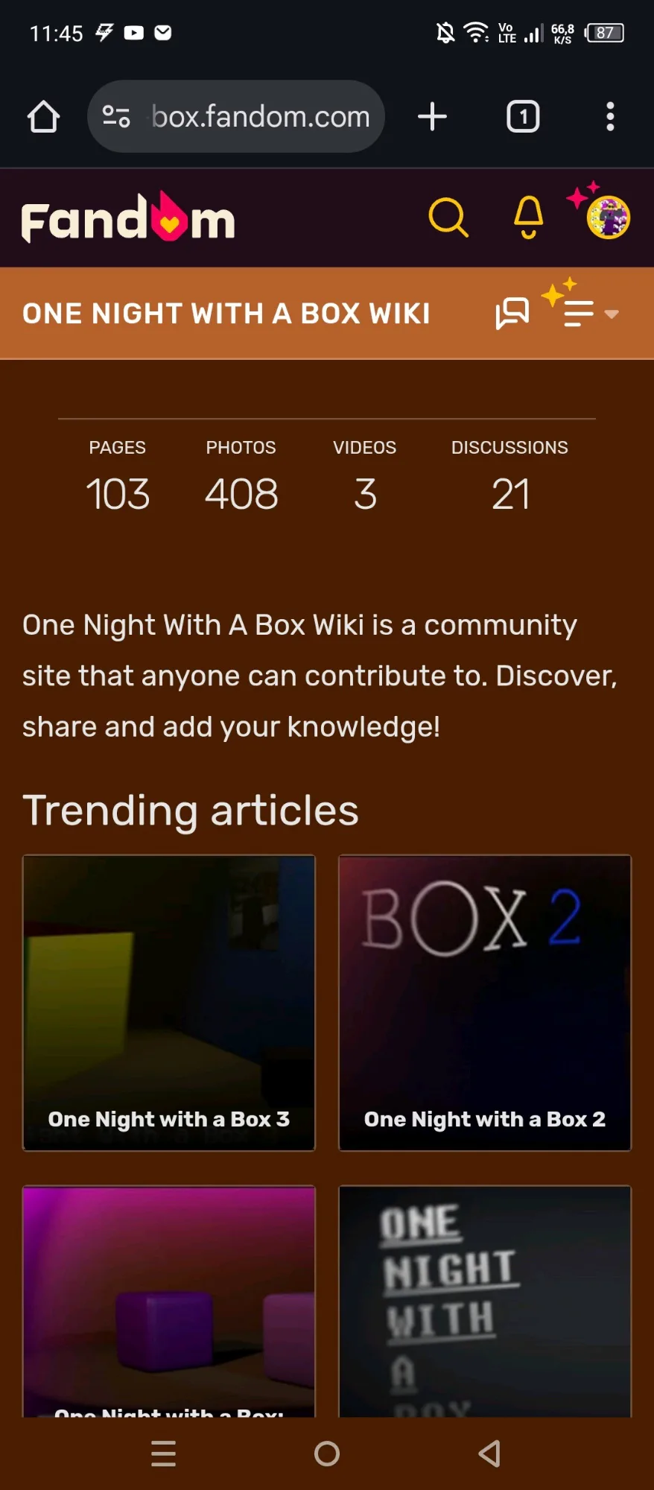Tap the Android back navigation button
The width and height of the screenshot is (654, 1490).
pos(489,1453)
